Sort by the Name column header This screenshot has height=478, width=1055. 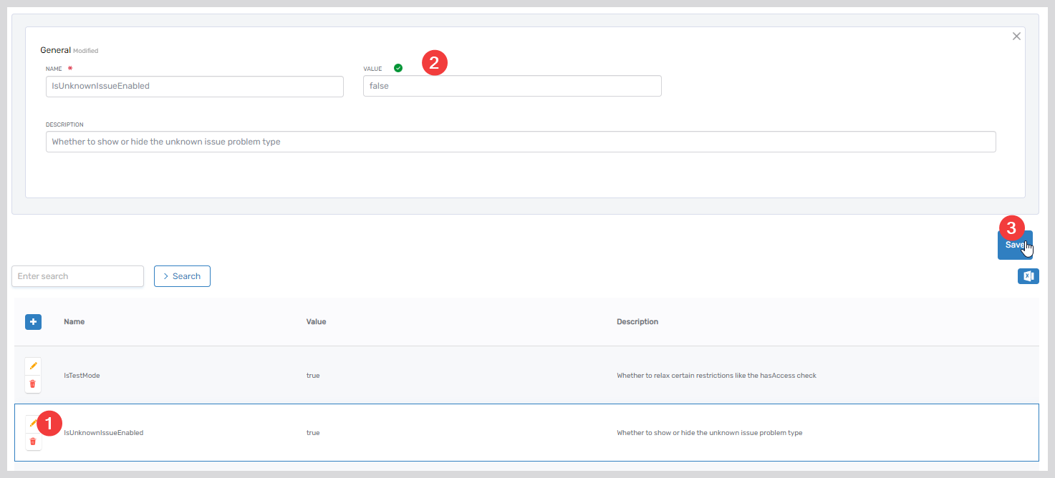tap(74, 322)
